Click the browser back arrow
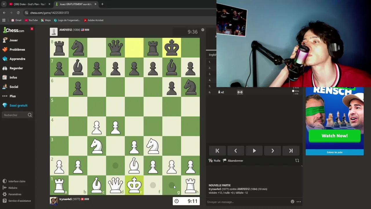Image resolution: width=371 pixels, height=209 pixels. tap(4, 13)
